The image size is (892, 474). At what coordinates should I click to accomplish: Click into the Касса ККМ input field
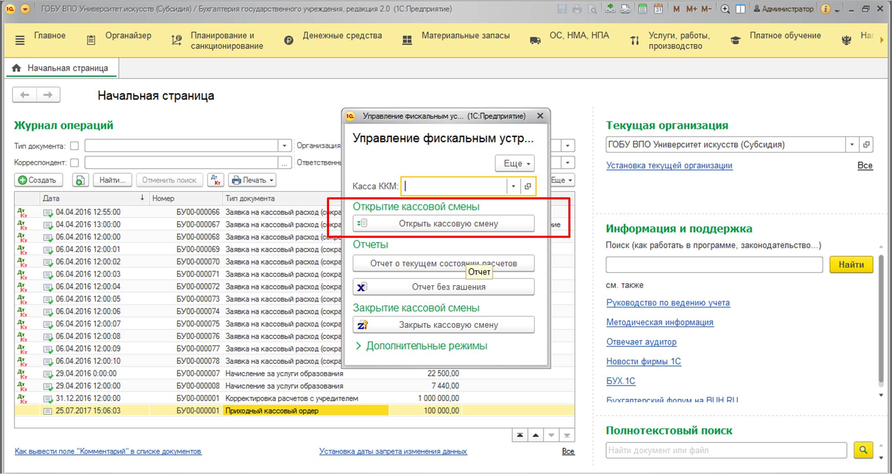(454, 186)
